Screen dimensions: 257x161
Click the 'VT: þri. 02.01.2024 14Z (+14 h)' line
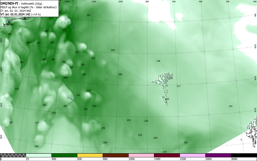(21, 14)
